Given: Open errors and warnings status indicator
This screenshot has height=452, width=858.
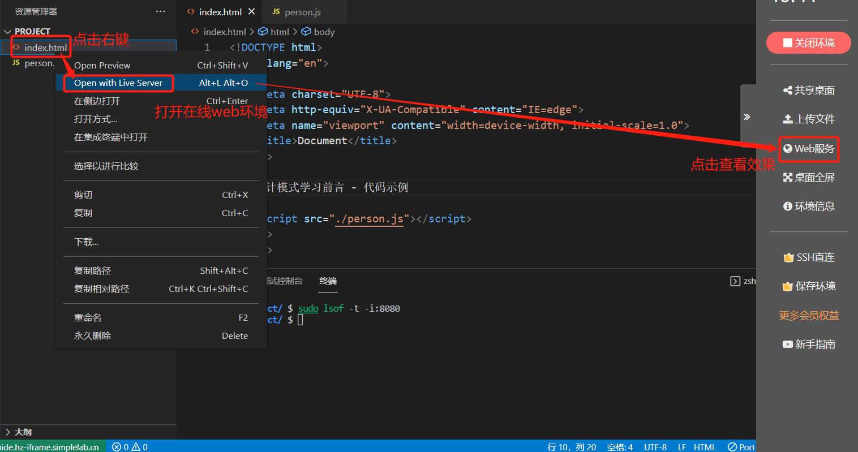Looking at the screenshot, I should (130, 446).
